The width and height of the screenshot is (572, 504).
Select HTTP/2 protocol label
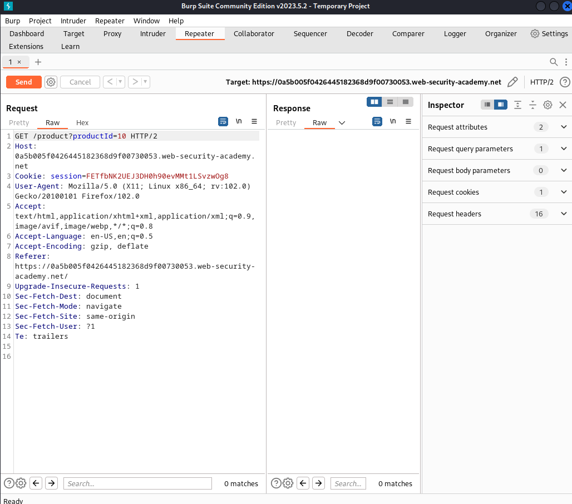pyautogui.click(x=542, y=82)
